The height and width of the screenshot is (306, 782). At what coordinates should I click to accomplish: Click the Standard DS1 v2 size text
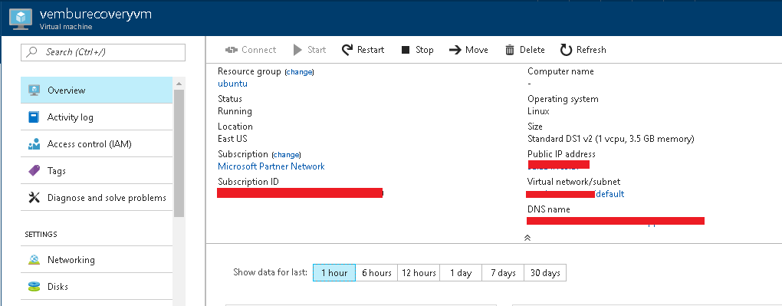(611, 139)
